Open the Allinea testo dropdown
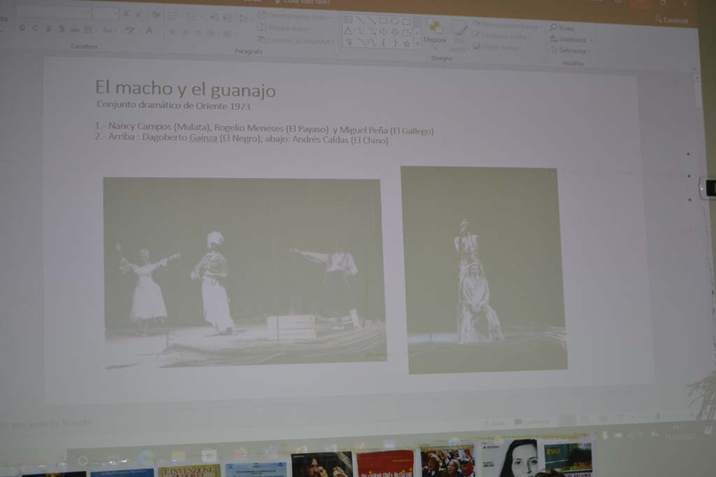This screenshot has height=477, width=716. point(285,28)
